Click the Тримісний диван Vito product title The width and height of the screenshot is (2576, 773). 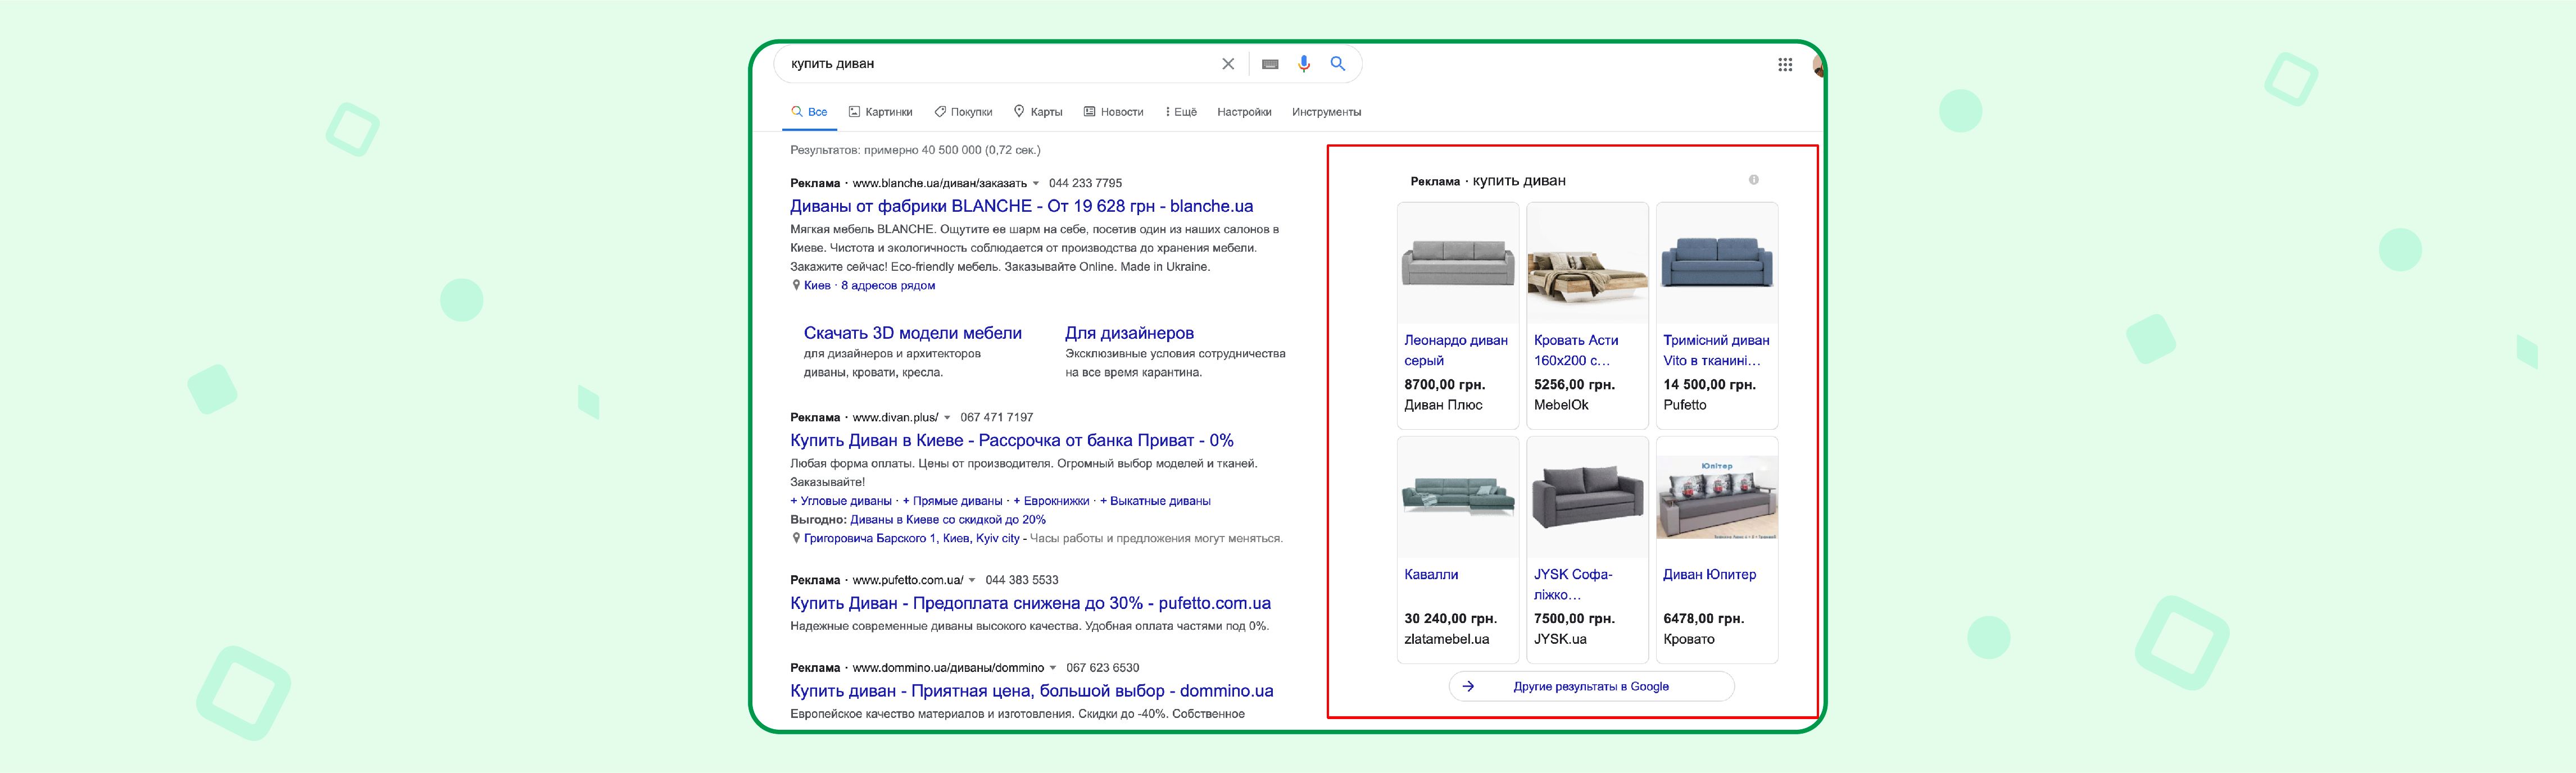click(x=1716, y=350)
